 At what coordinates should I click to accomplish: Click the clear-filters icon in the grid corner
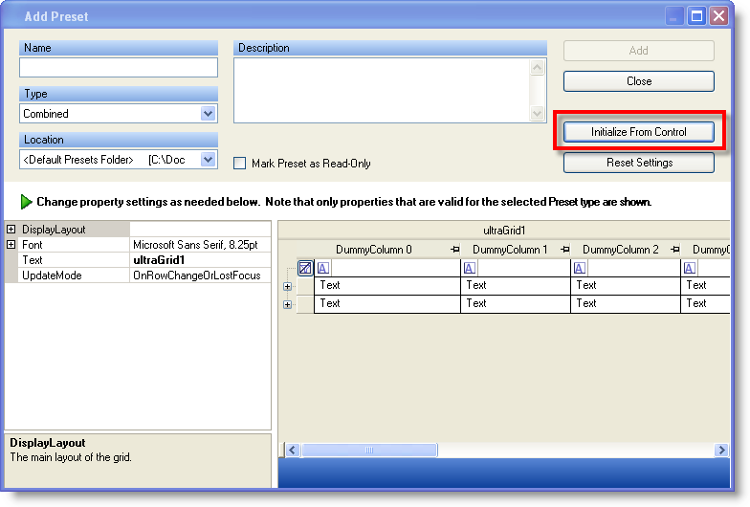point(305,269)
